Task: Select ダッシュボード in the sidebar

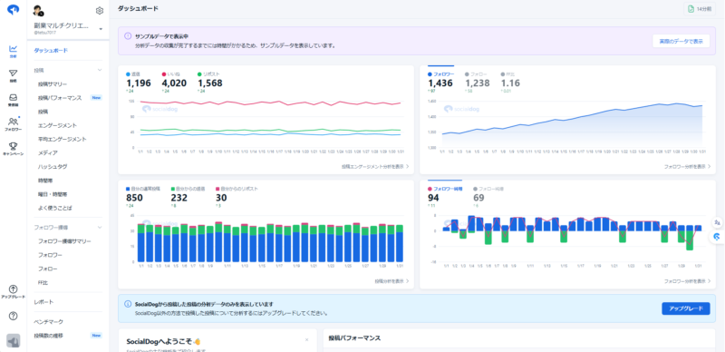Action: [52, 51]
